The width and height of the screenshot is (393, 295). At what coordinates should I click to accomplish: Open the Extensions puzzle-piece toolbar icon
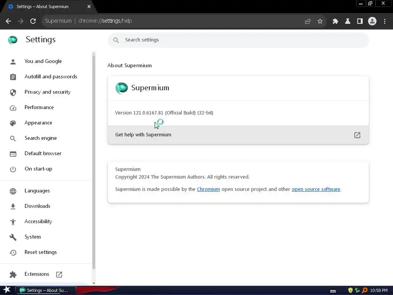(x=335, y=22)
